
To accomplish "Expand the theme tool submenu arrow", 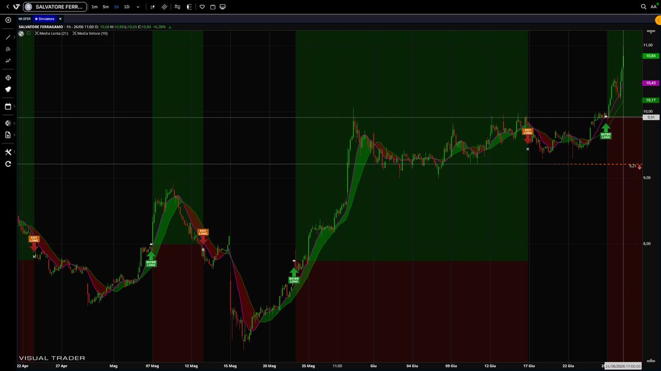I will [x=14, y=123].
